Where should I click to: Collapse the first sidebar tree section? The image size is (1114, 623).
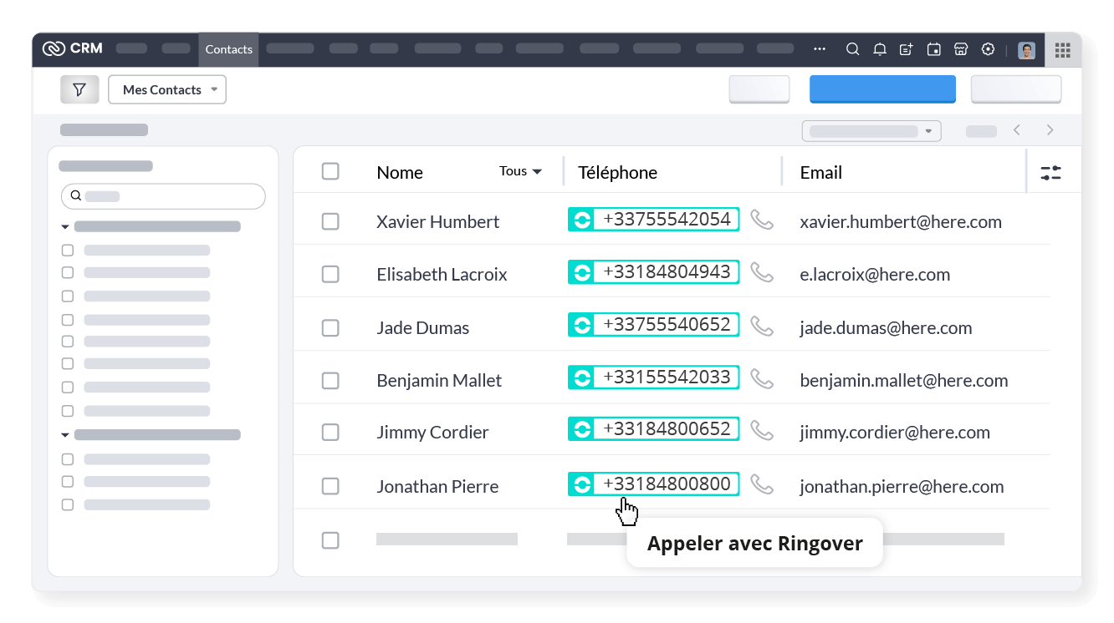pyautogui.click(x=65, y=225)
